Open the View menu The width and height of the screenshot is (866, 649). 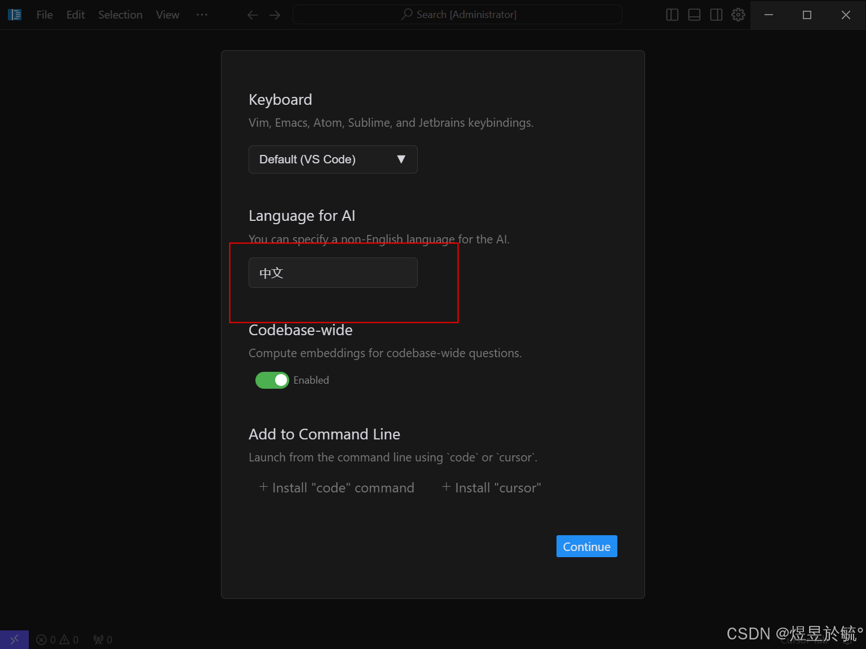(167, 15)
